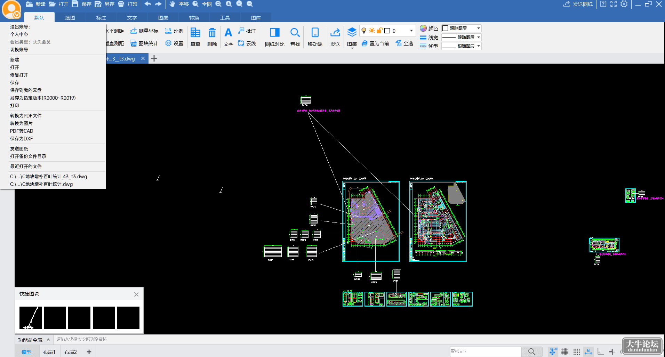Open the 移动端 mobile icon
This screenshot has width=665, height=357.
(x=315, y=36)
